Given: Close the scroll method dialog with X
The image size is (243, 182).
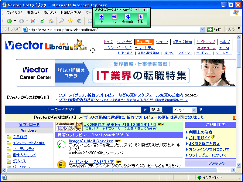Looking at the screenshot, I should 144,10.
